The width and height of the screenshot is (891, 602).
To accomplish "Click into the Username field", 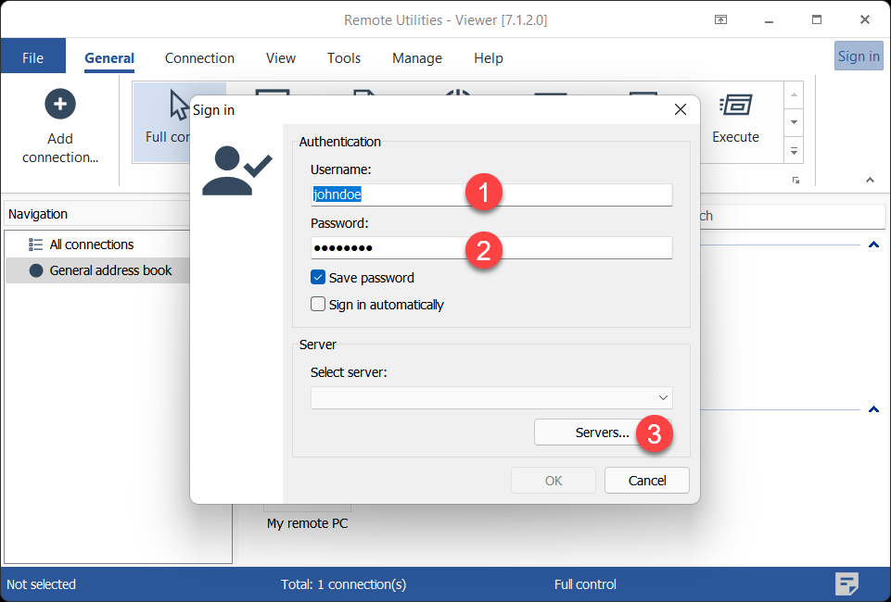I will coord(490,194).
